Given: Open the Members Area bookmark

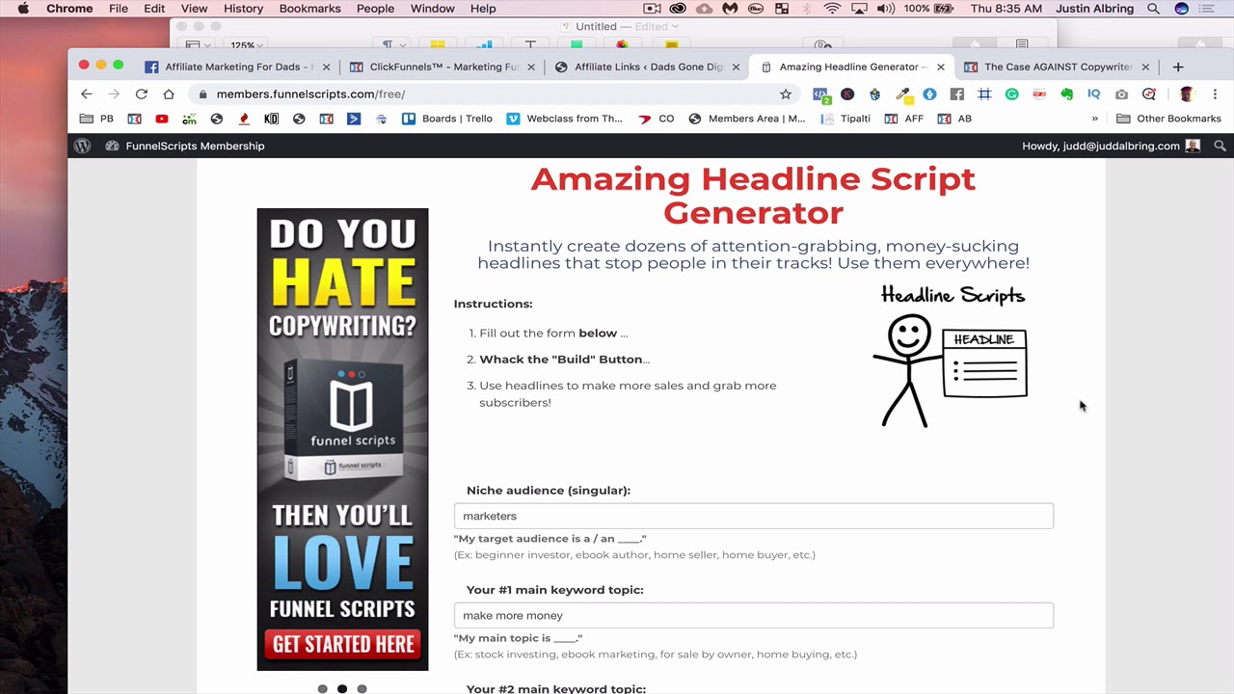Looking at the screenshot, I should coord(747,119).
